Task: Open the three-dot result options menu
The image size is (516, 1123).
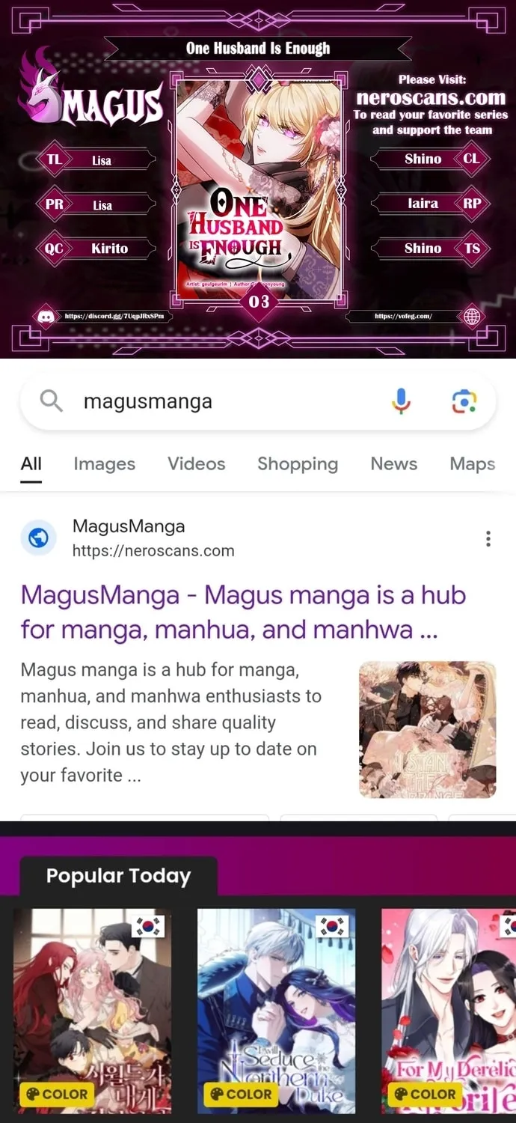Action: point(488,538)
